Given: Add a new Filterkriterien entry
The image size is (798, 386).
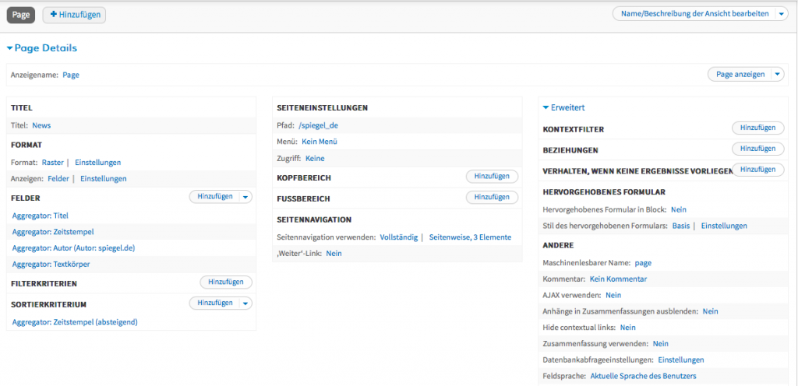Looking at the screenshot, I should 226,282.
